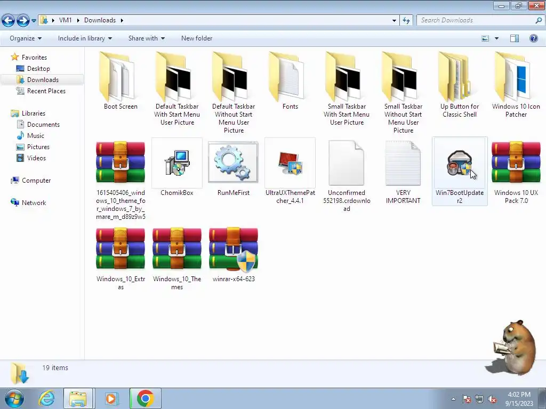
Task: Open the recent pages dropdown arrow
Action: [34, 21]
